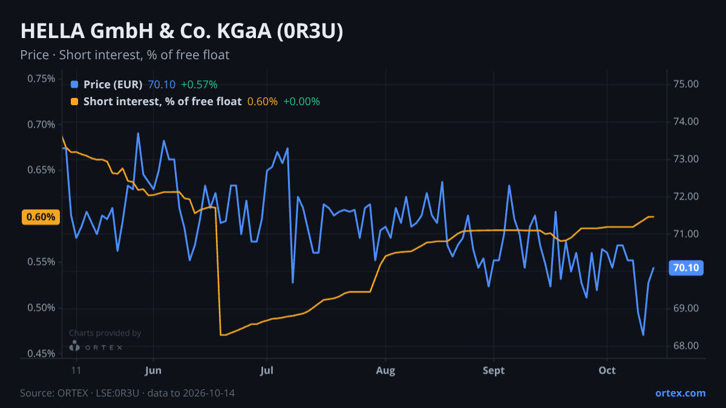Click the 75.00 right axis label
Image resolution: width=726 pixels, height=408 pixels.
tap(685, 84)
